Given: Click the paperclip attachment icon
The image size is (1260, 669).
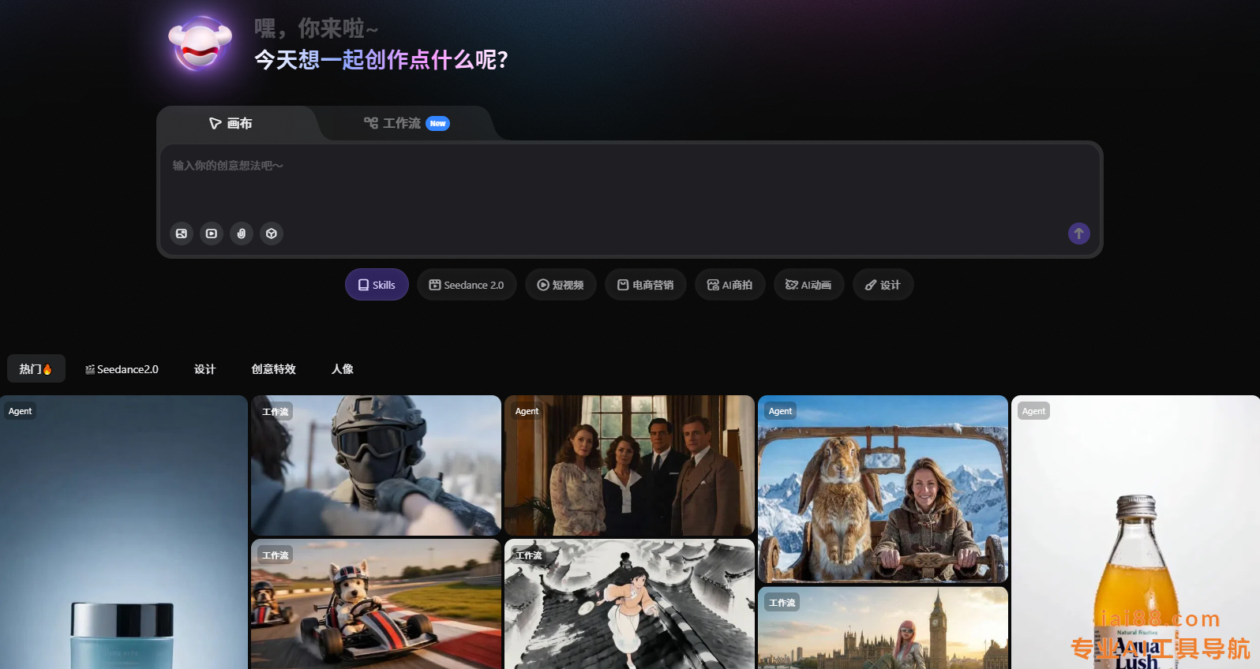Looking at the screenshot, I should 242,234.
